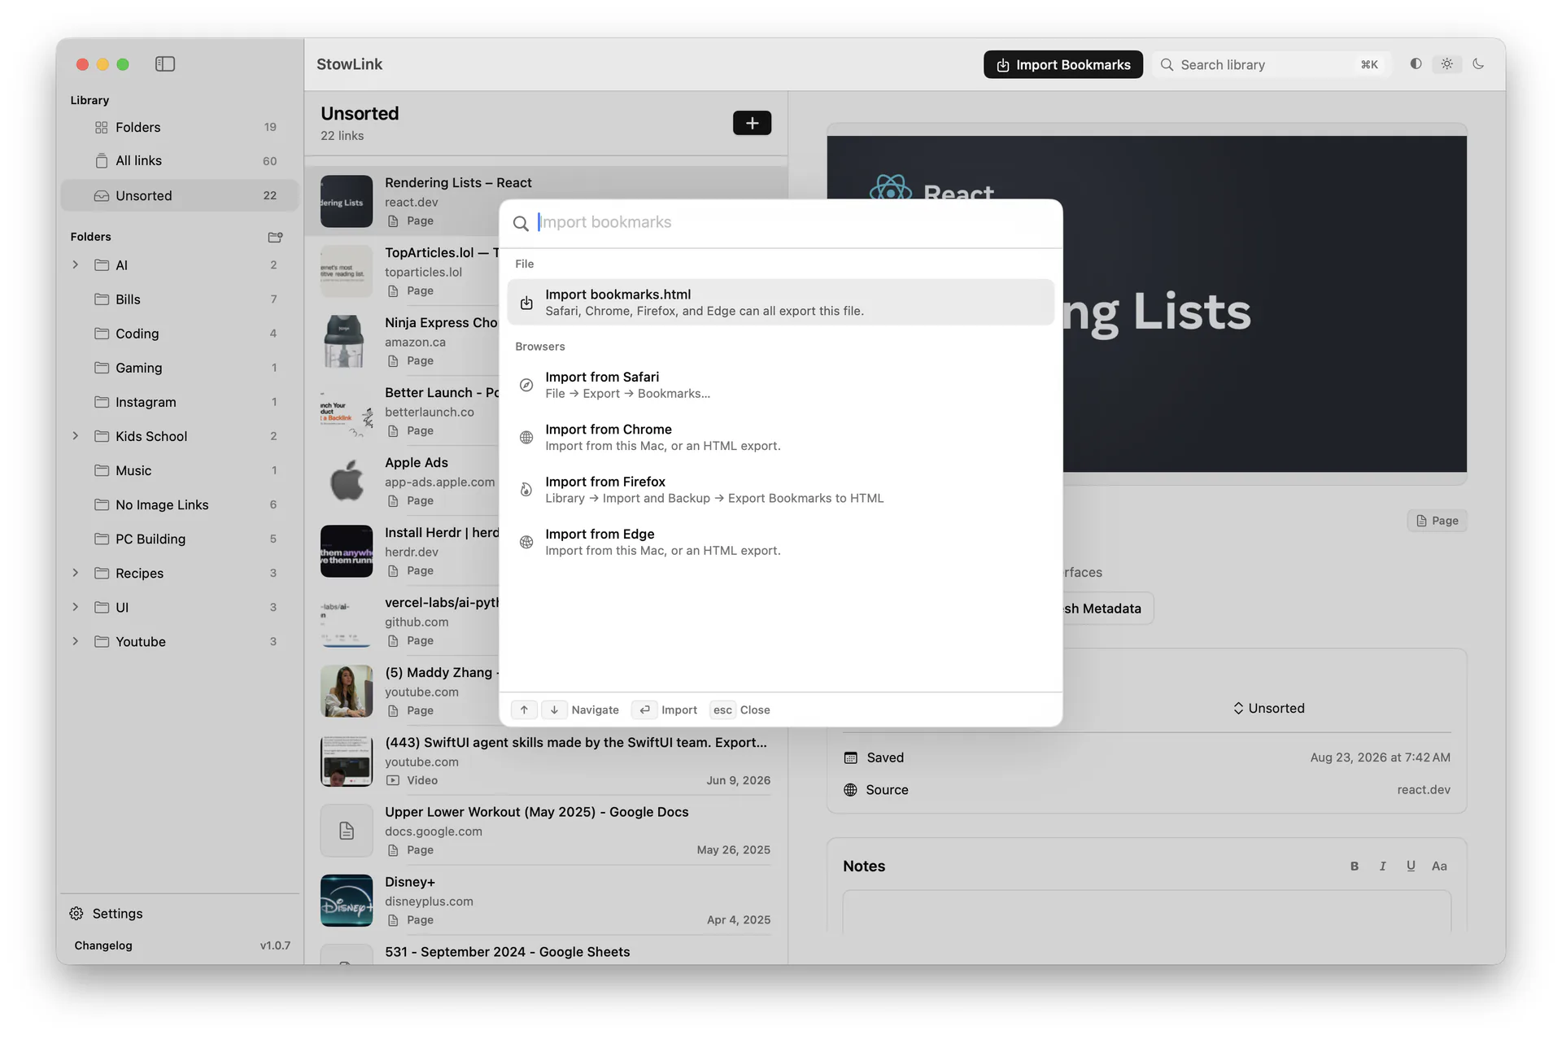The width and height of the screenshot is (1562, 1039).
Task: Click esc to close import dialog
Action: coord(722,709)
